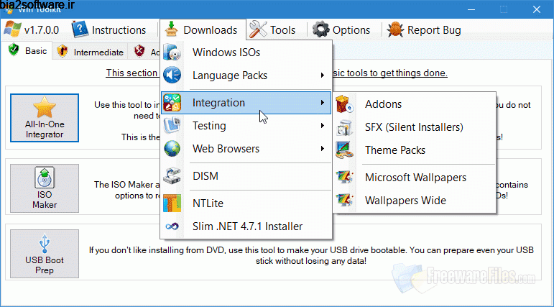Open the Options menu
Image resolution: width=554 pixels, height=307 pixels.
(341, 29)
